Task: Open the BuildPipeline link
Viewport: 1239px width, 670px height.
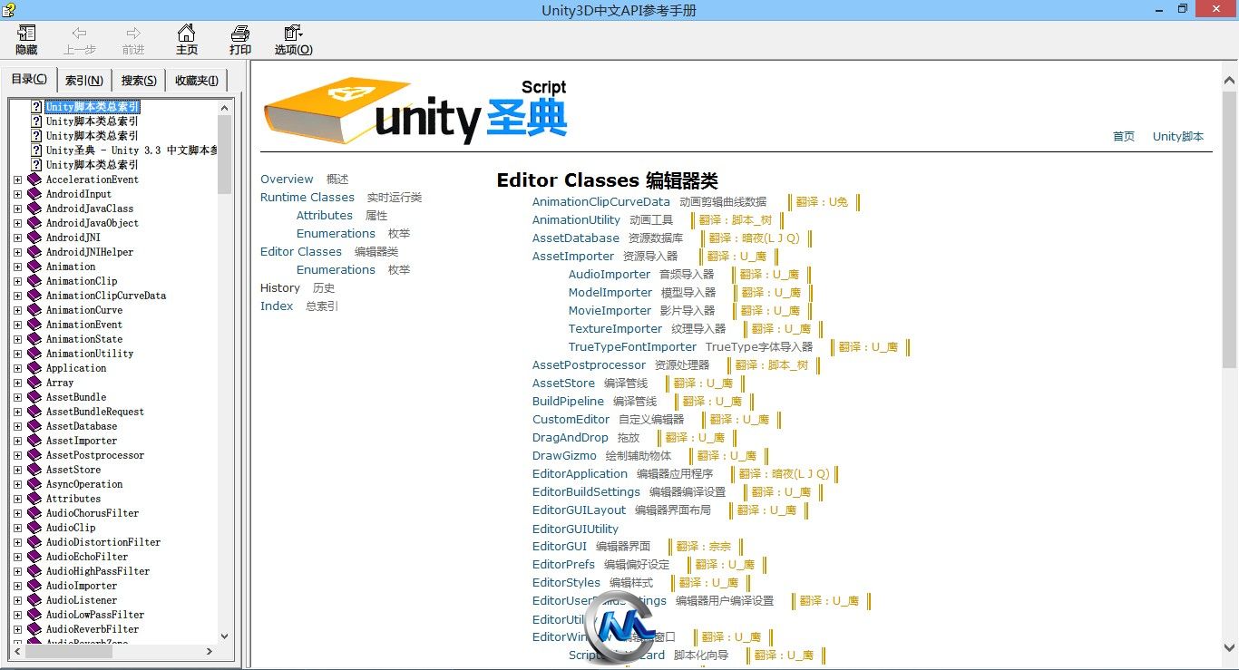Action: (569, 402)
